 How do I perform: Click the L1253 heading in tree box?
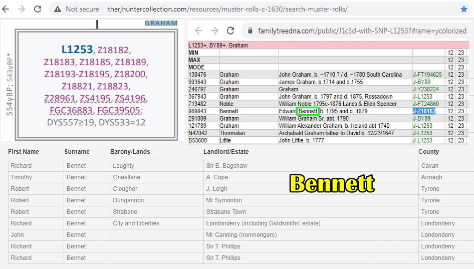tap(77, 49)
